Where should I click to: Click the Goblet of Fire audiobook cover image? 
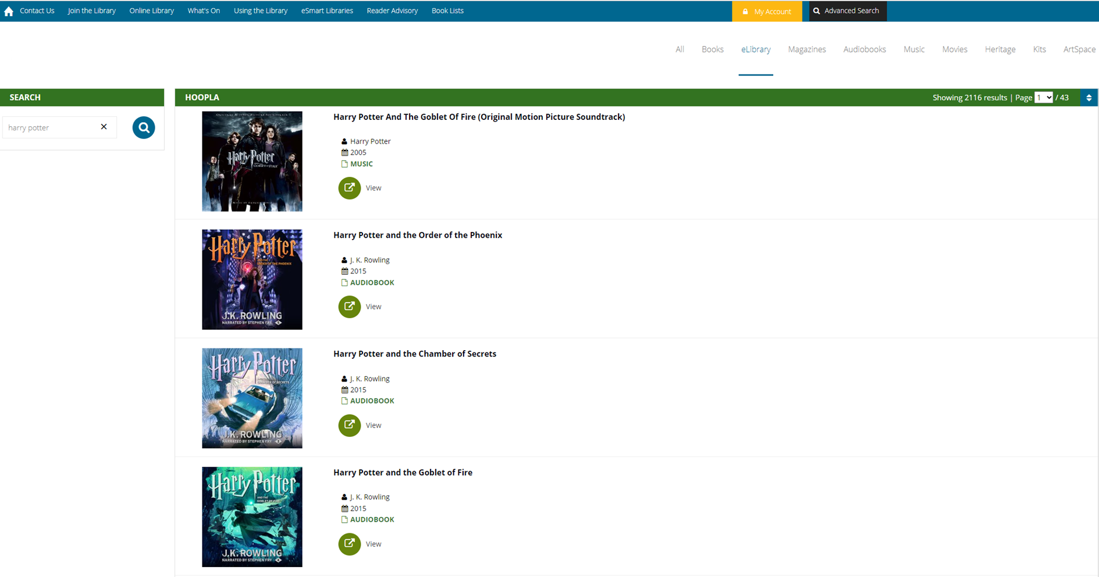[252, 517]
